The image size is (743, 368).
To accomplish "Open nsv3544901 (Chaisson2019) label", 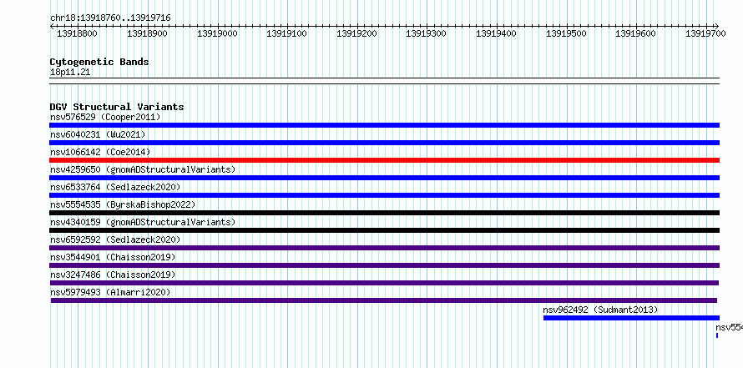I will pyautogui.click(x=113, y=257).
